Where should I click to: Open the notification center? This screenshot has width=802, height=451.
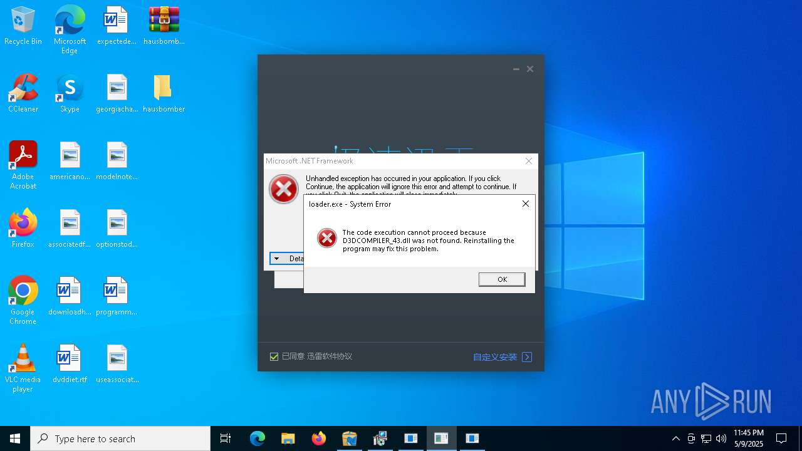click(x=781, y=438)
